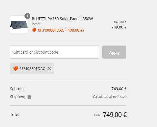
Task: Click the orange tag icon beside product discount
Action: pos(34,30)
